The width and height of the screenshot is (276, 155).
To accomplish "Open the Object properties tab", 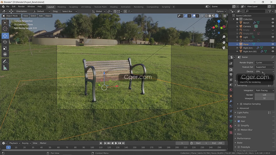I will (231, 96).
